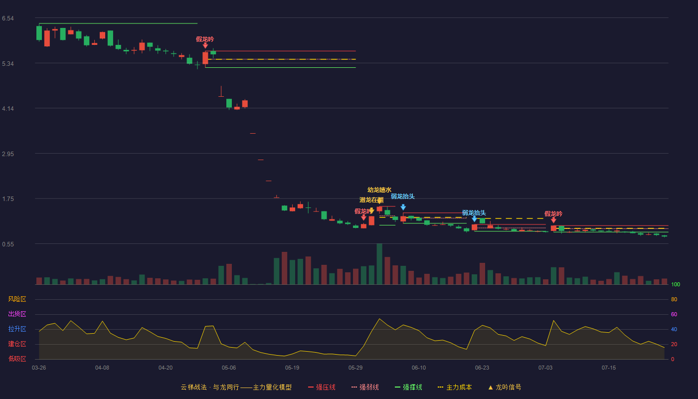Click the orange 80 indicator axis value
The image size is (698, 399).
point(674,299)
